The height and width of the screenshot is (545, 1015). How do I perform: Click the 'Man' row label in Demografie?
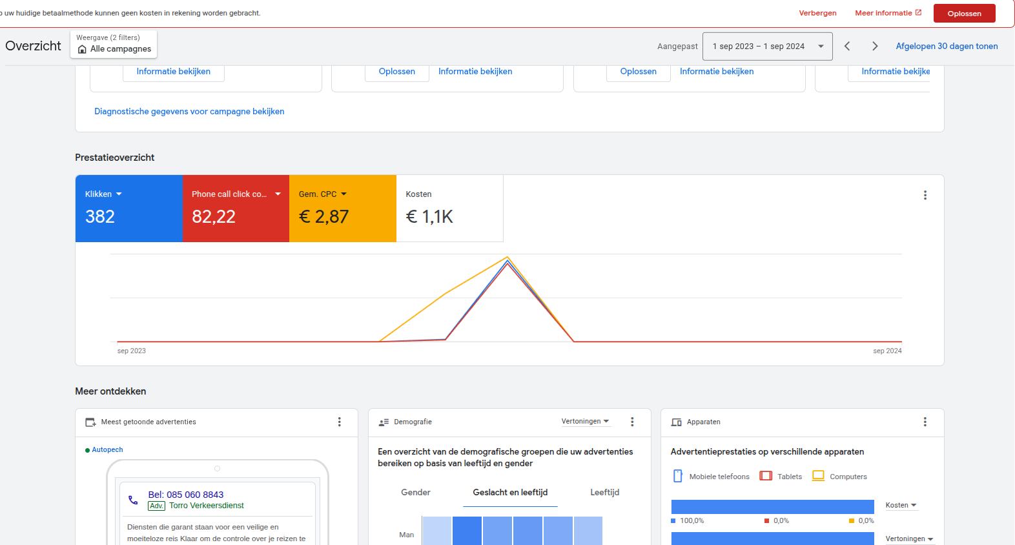coord(407,535)
